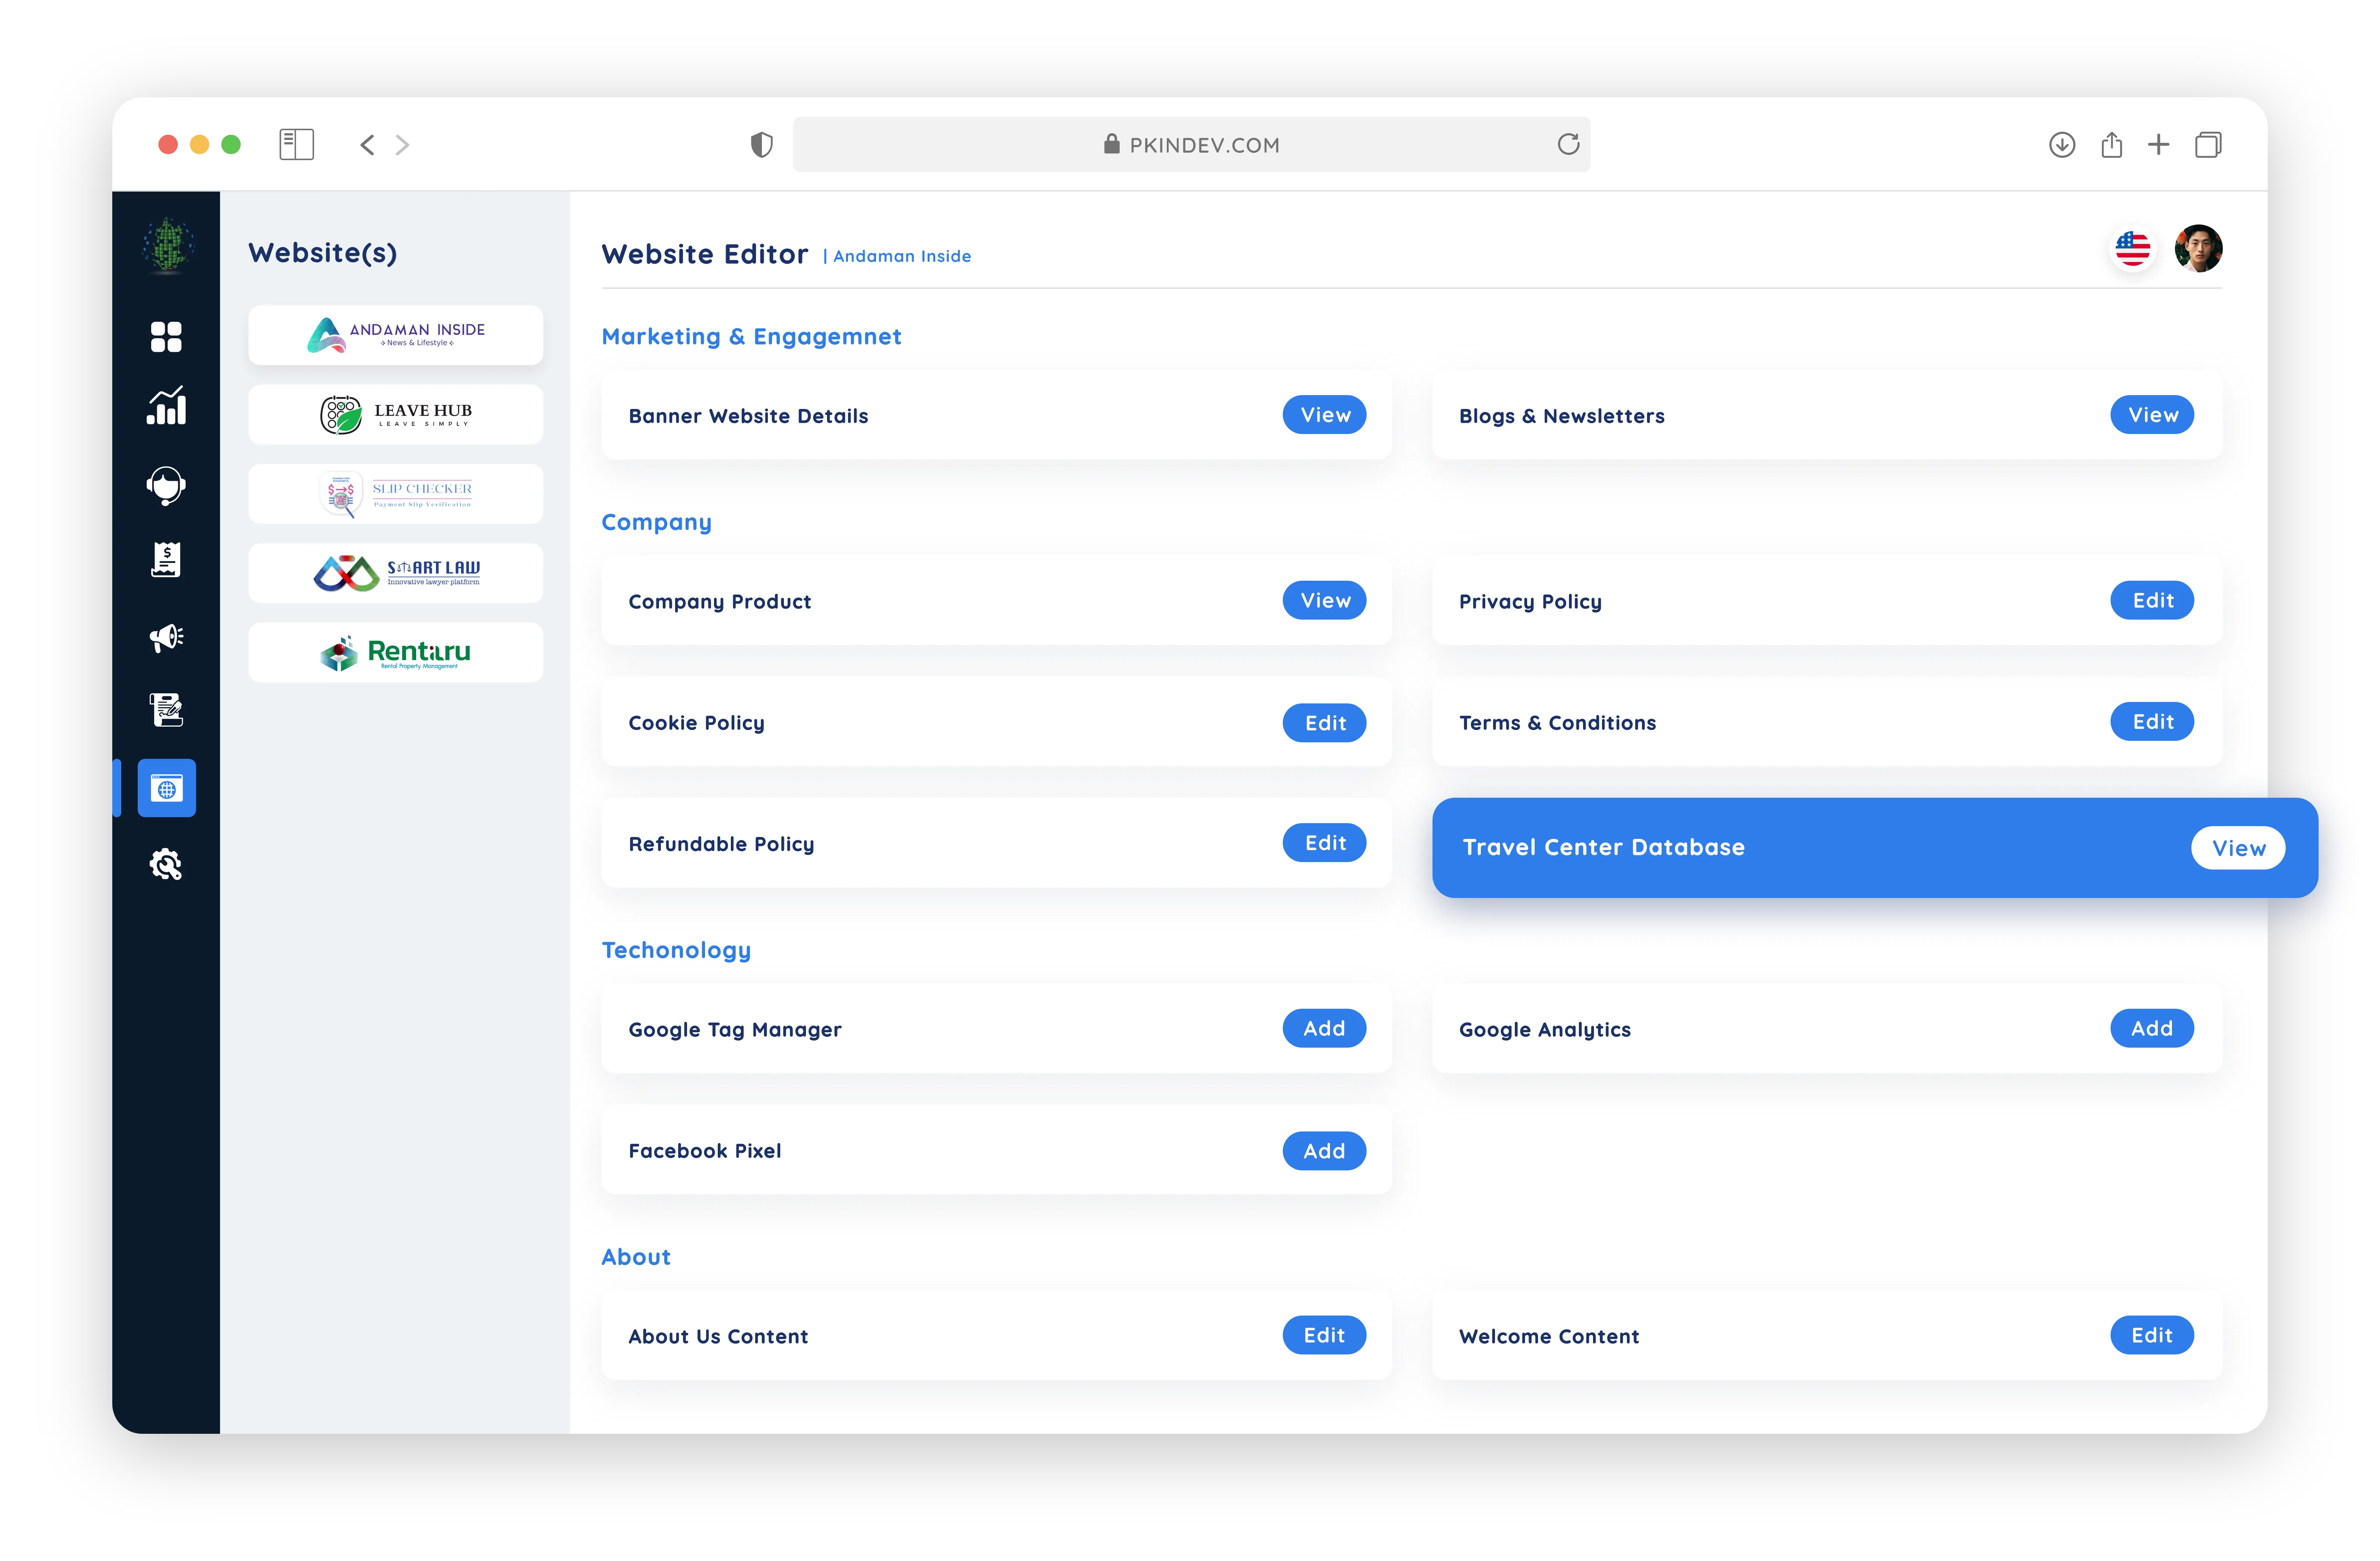Image resolution: width=2380 pixels, height=1561 pixels.
Task: Open the dashboard grid icon in sidebar
Action: point(166,337)
